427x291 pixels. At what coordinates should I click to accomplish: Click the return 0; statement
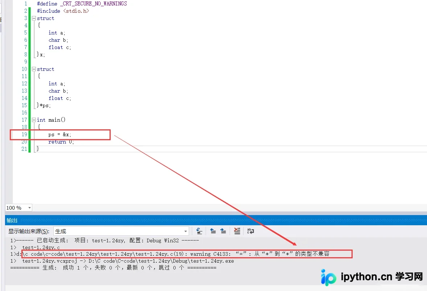point(61,142)
